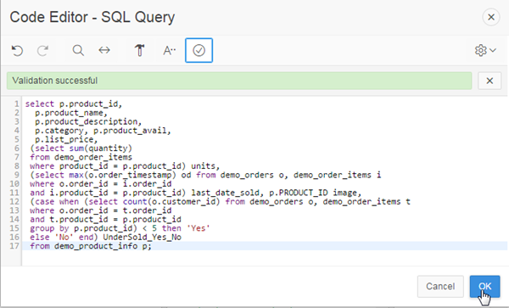The image size is (509, 308).
Task: Open Find with the magnifier icon
Action: tap(78, 50)
